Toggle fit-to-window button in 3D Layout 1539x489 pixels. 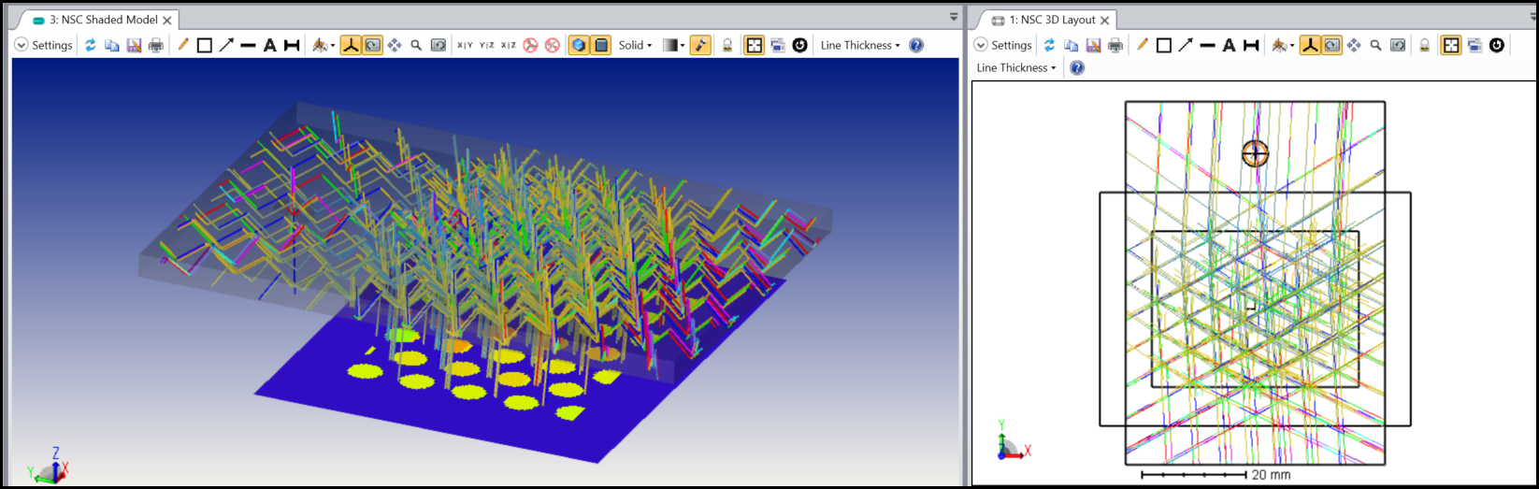click(x=1450, y=45)
